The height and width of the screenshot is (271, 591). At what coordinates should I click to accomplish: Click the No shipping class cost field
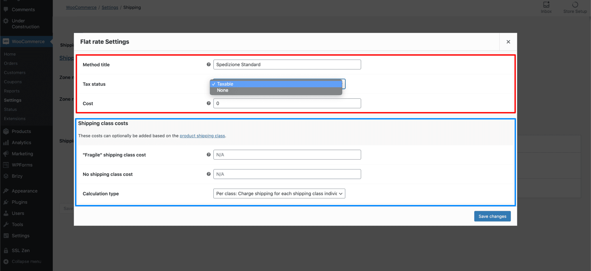click(287, 174)
